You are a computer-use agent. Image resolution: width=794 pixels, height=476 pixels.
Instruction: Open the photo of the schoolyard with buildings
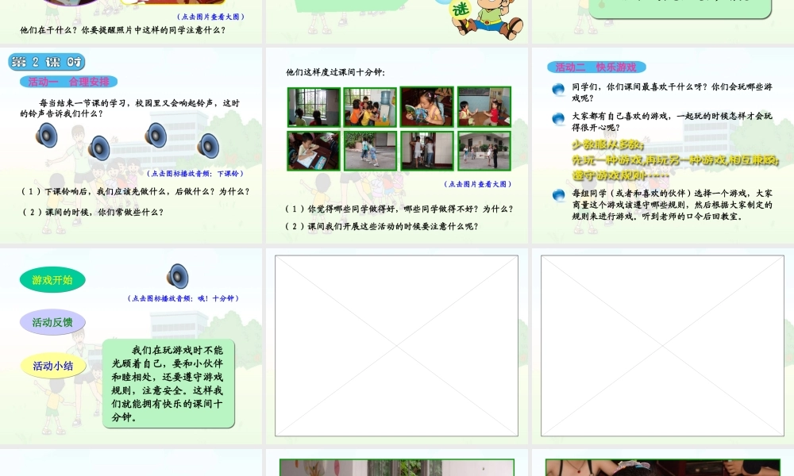coord(484,152)
